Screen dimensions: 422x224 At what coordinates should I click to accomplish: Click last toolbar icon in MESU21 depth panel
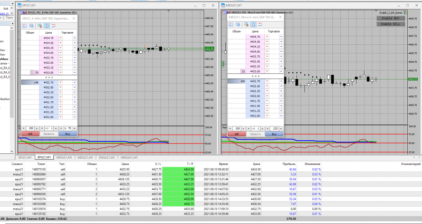[x=260, y=25]
